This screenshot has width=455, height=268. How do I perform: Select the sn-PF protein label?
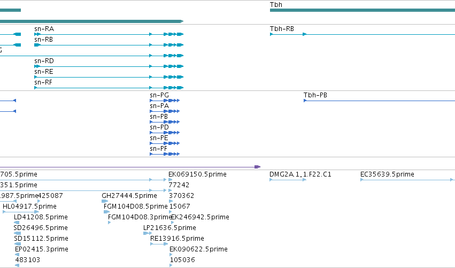(158, 149)
